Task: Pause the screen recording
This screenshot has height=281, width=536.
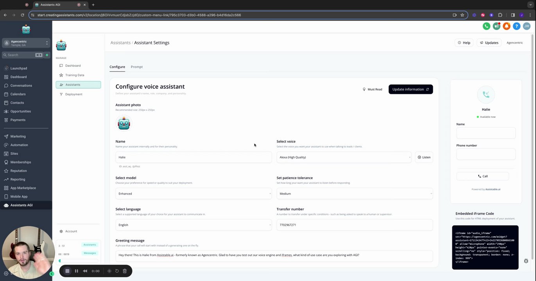Action: (x=77, y=271)
